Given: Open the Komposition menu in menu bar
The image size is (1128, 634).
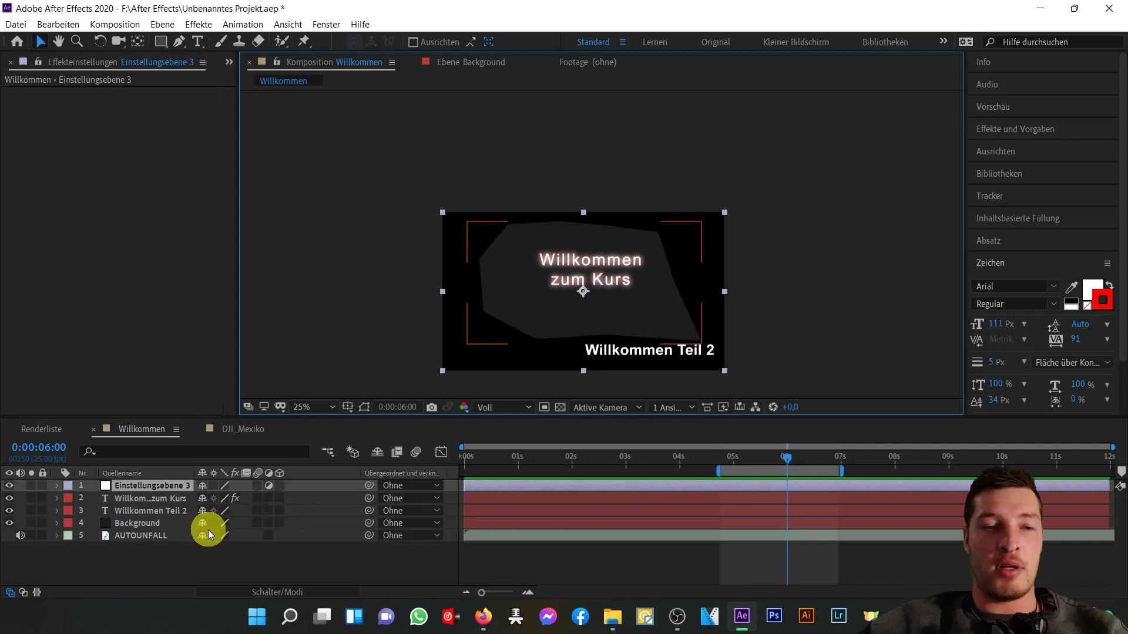Looking at the screenshot, I should tap(115, 24).
